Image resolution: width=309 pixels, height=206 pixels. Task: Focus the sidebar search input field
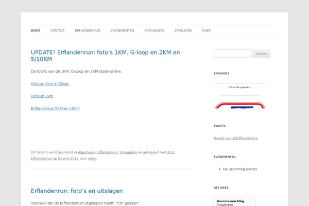point(233,54)
